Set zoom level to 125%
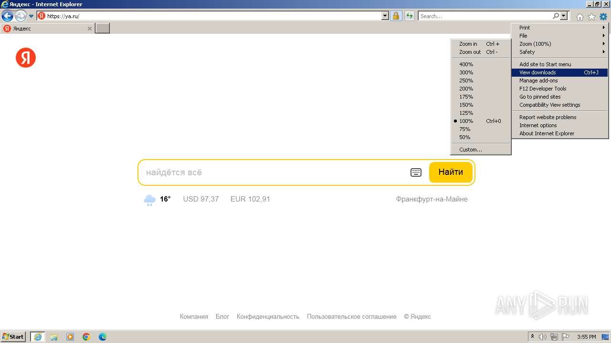The height and width of the screenshot is (343, 611). pos(481,113)
